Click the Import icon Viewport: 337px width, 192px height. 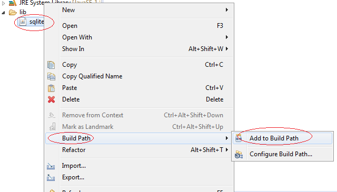[x=51, y=166]
